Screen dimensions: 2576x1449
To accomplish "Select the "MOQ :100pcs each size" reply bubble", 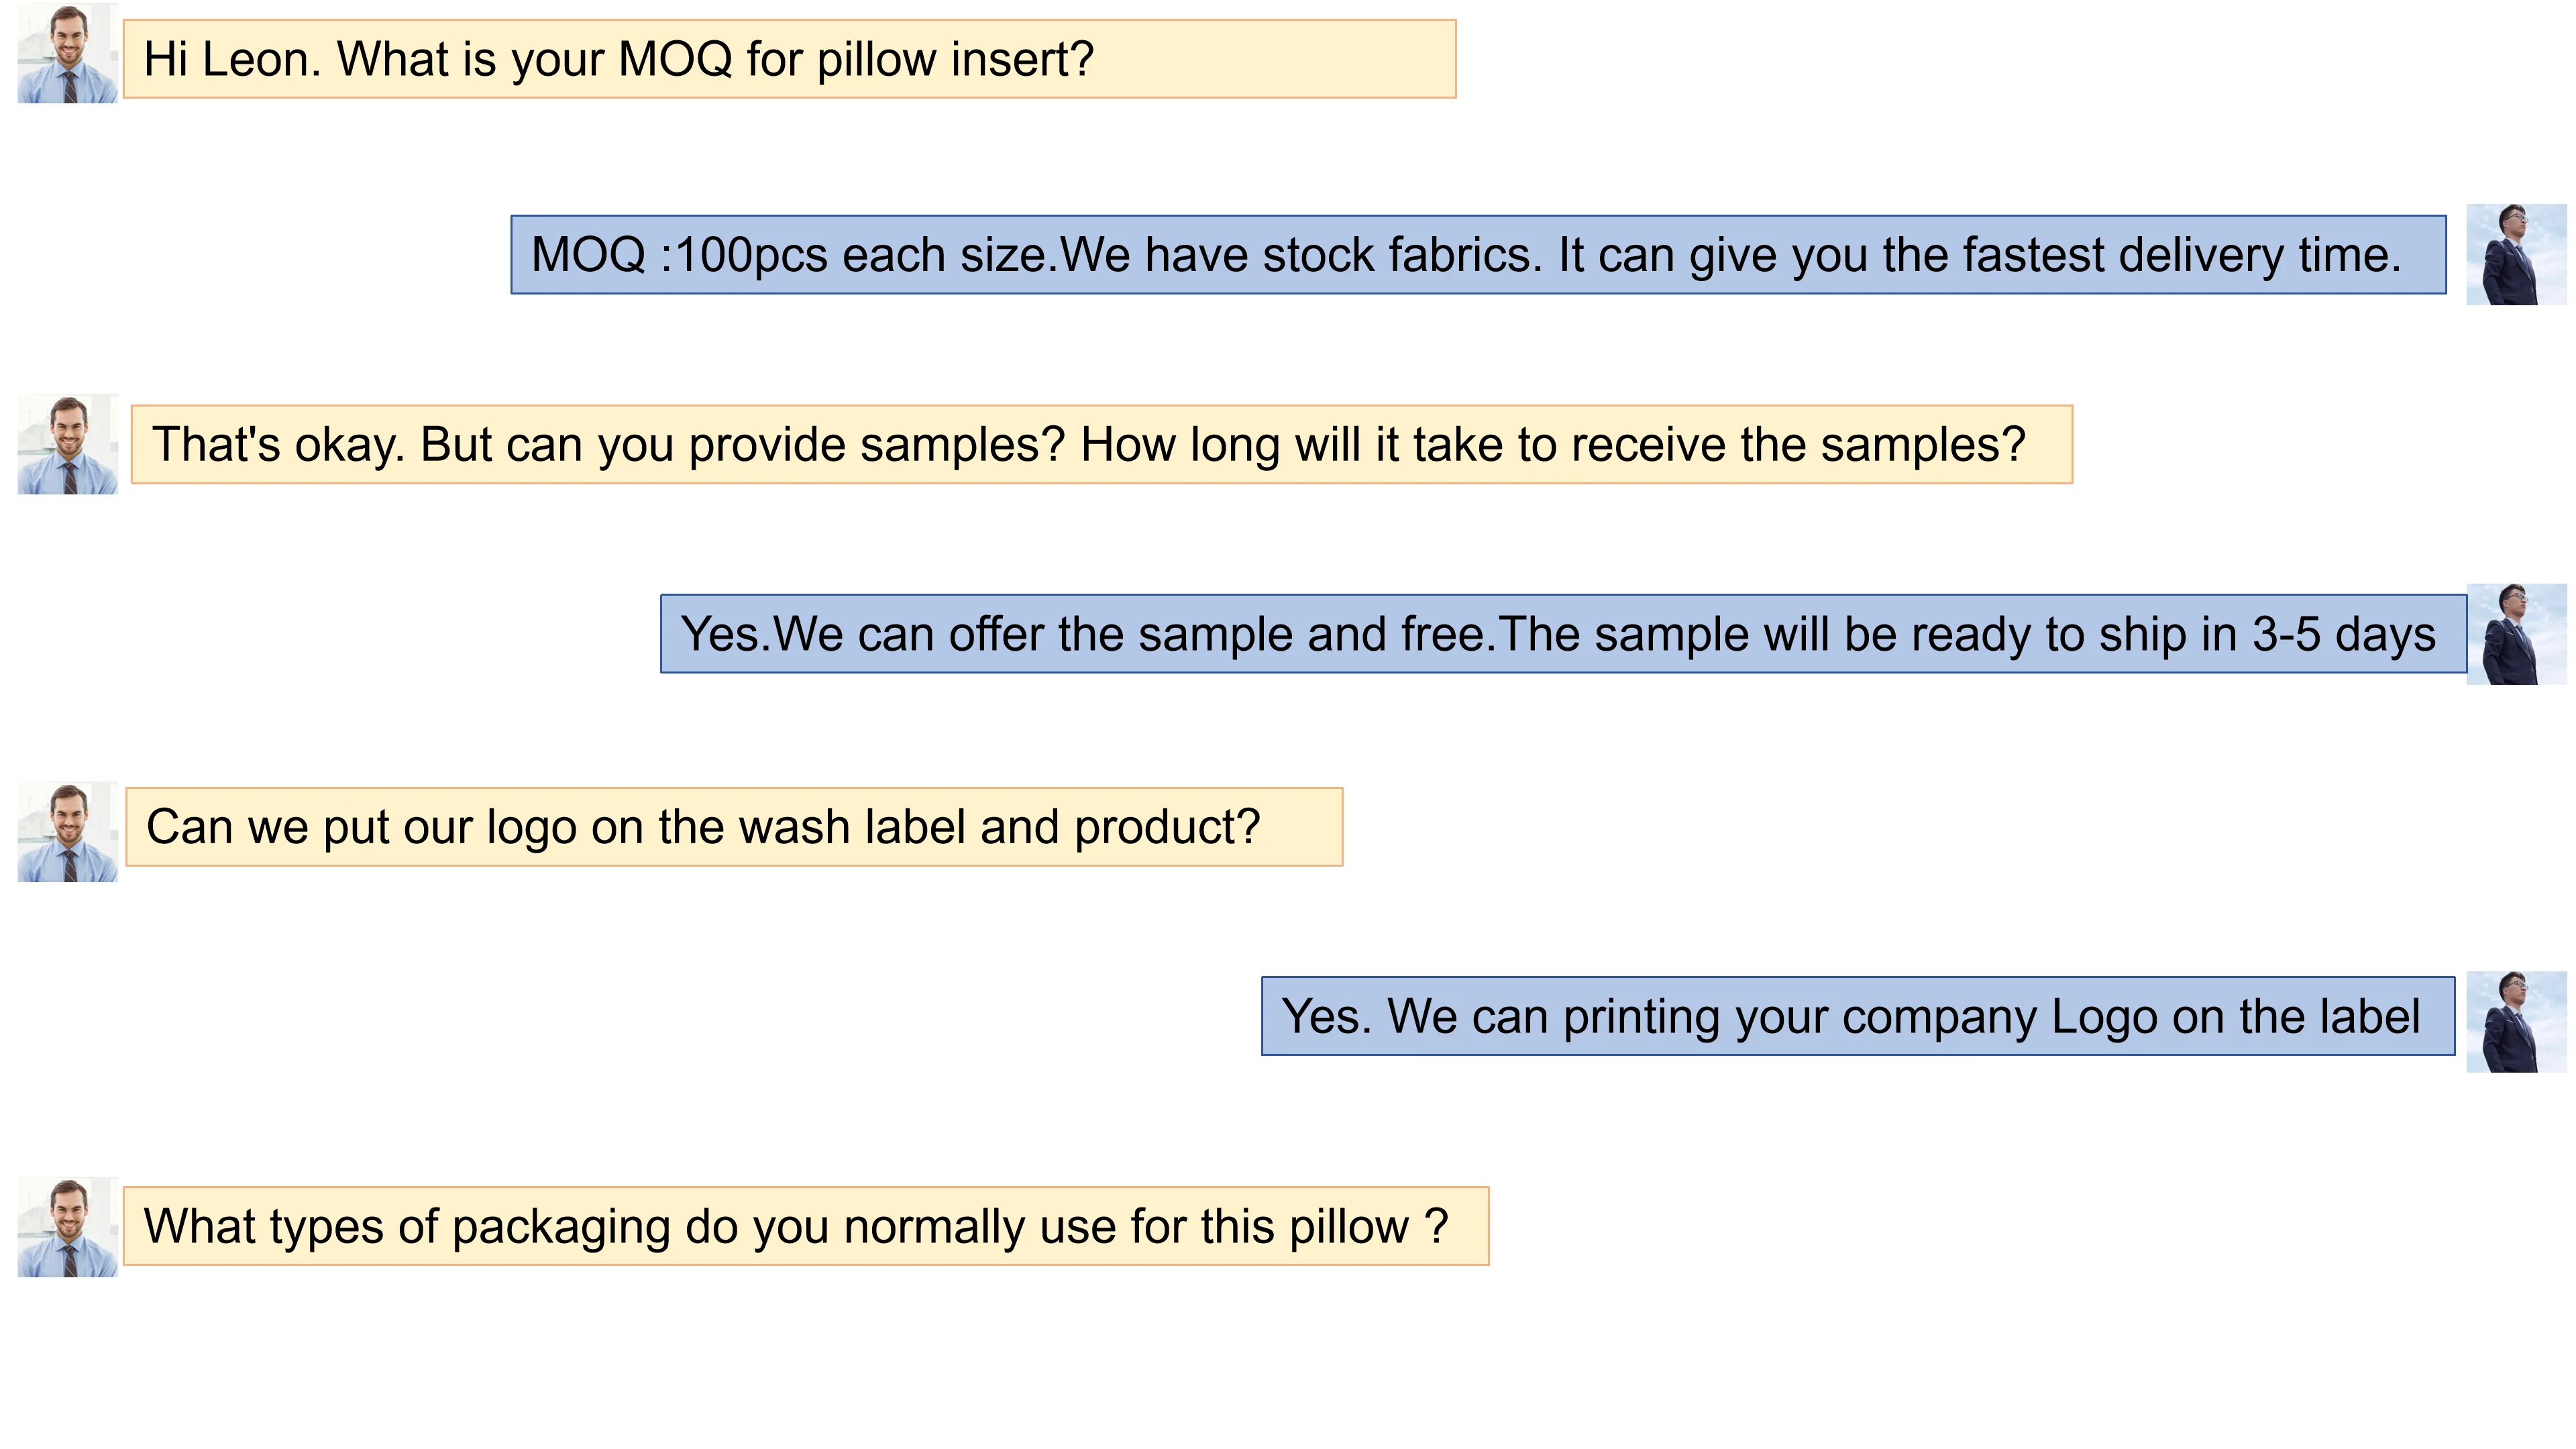I will (x=1478, y=255).
